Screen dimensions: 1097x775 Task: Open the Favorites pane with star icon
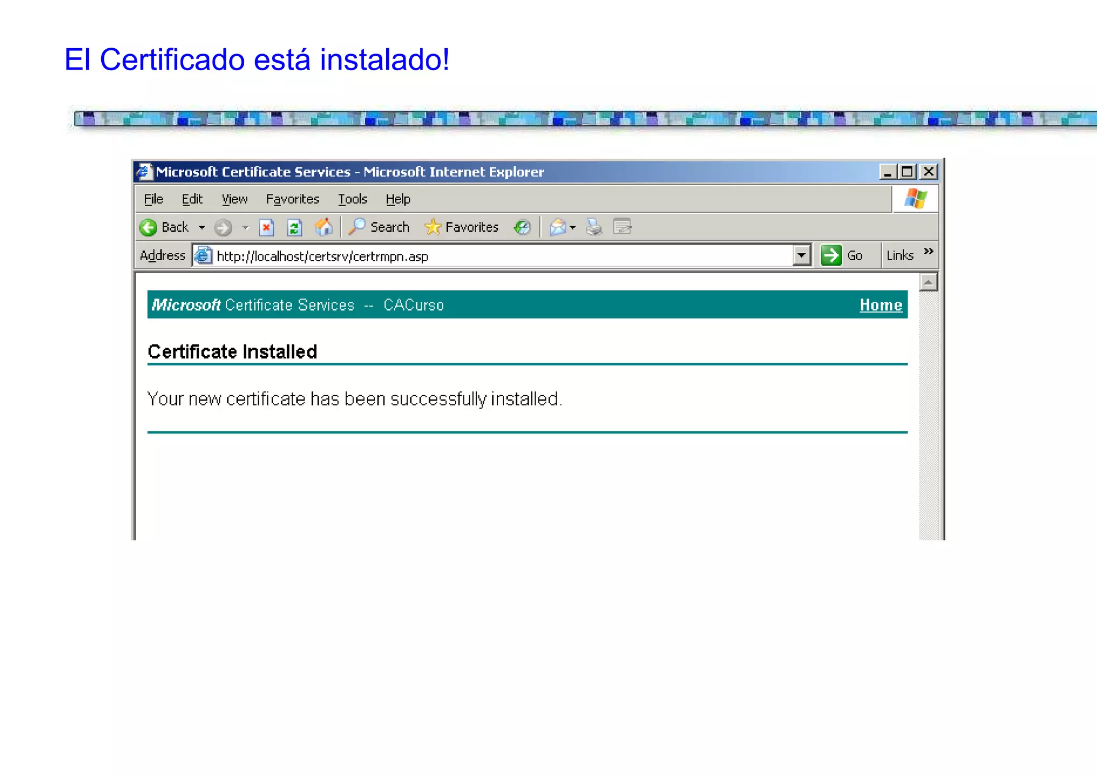461,227
